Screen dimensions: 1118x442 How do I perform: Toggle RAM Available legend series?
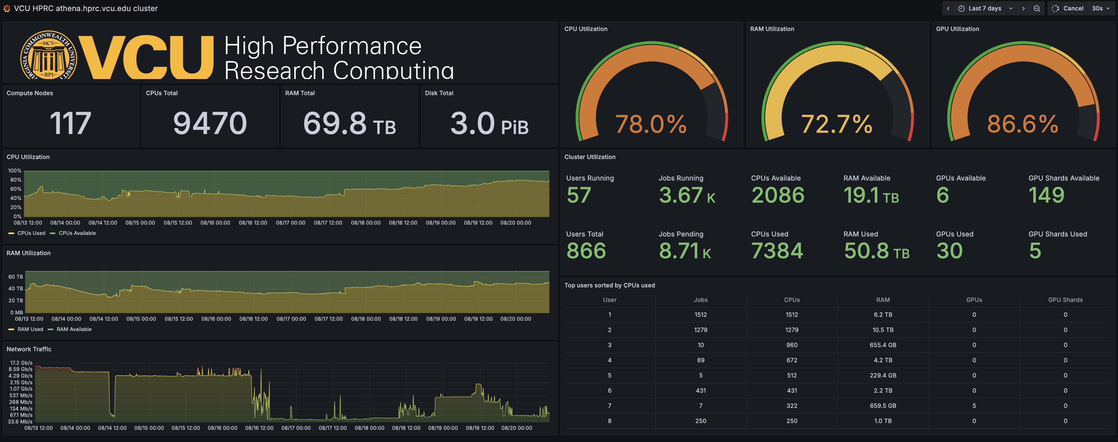click(x=74, y=329)
